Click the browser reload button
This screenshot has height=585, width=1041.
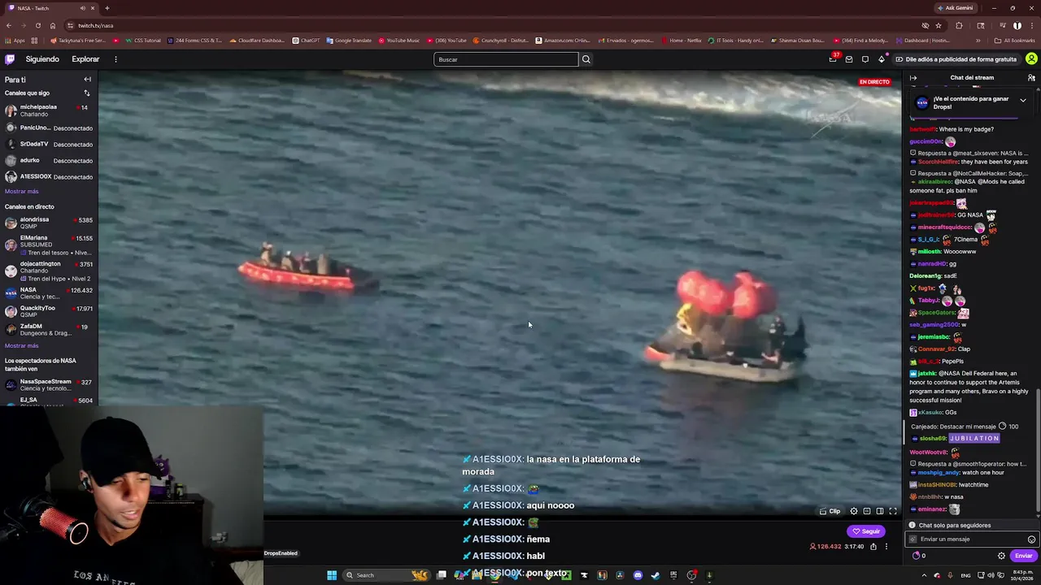[37, 25]
